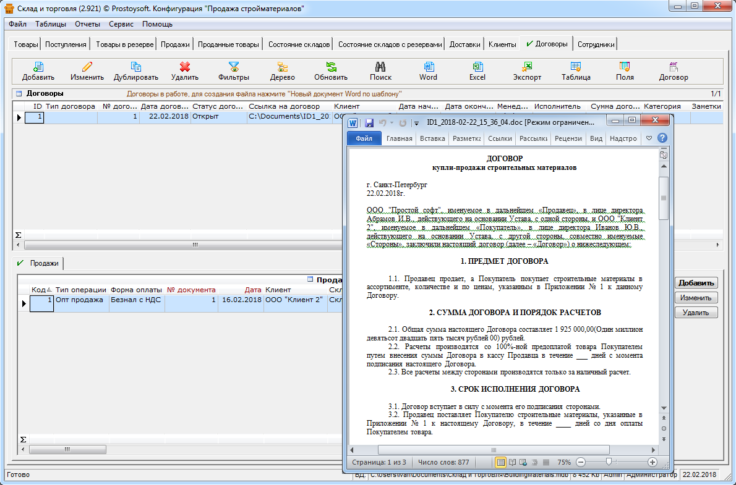Open the Отчеты menu
Image resolution: width=736 pixels, height=485 pixels.
pos(87,24)
